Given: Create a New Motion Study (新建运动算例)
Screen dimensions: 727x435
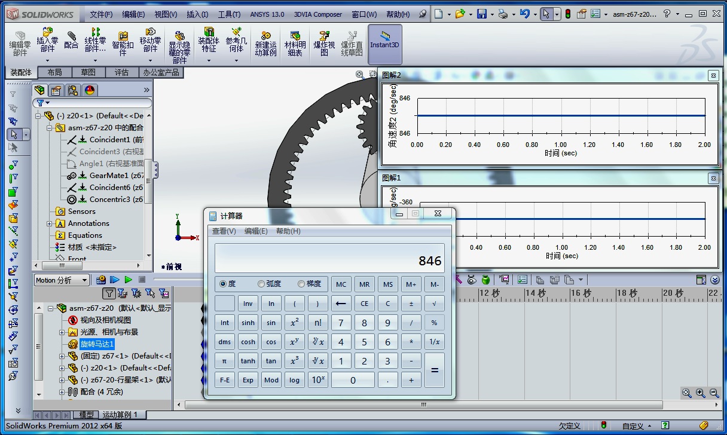Looking at the screenshot, I should tap(265, 43).
